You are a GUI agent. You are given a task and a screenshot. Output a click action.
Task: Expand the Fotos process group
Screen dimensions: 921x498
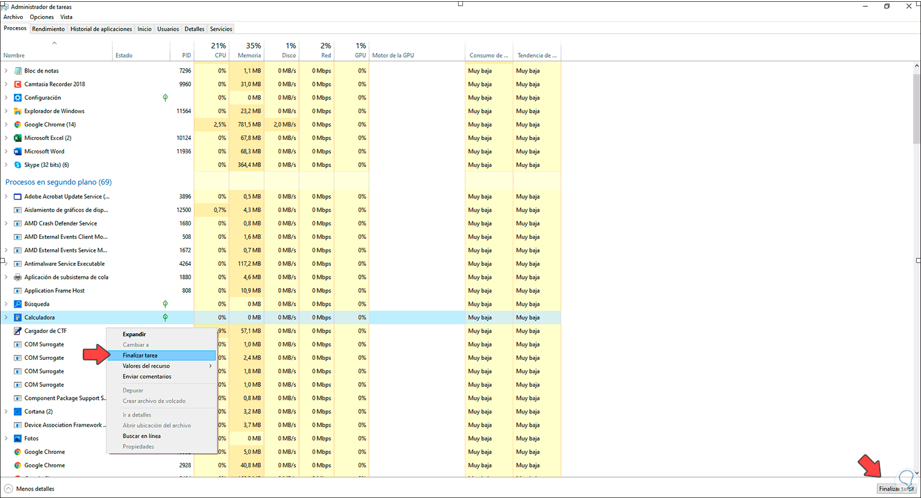coord(6,438)
